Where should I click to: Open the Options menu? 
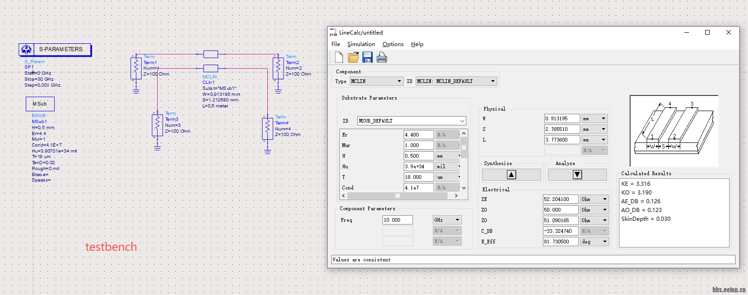(393, 44)
